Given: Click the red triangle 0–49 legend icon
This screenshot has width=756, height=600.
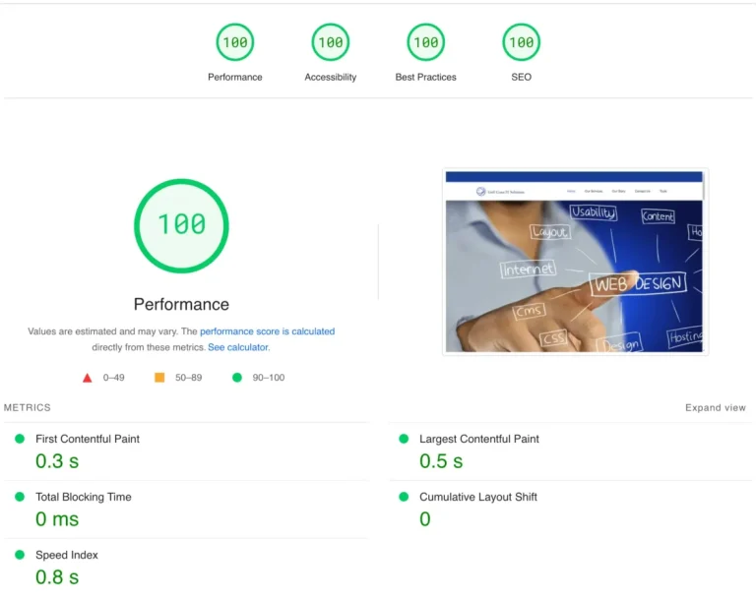Looking at the screenshot, I should 88,378.
